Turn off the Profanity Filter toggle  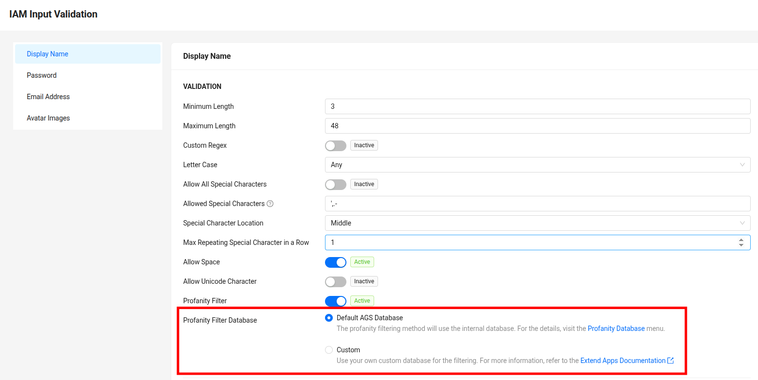(336, 301)
